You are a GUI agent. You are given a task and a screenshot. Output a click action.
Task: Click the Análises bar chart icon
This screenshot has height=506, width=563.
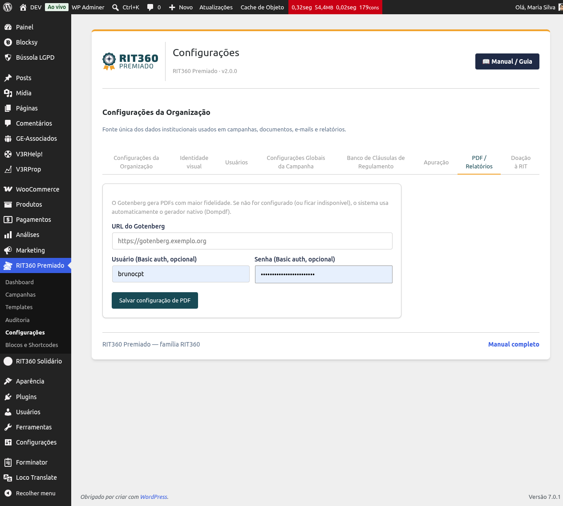pos(8,235)
